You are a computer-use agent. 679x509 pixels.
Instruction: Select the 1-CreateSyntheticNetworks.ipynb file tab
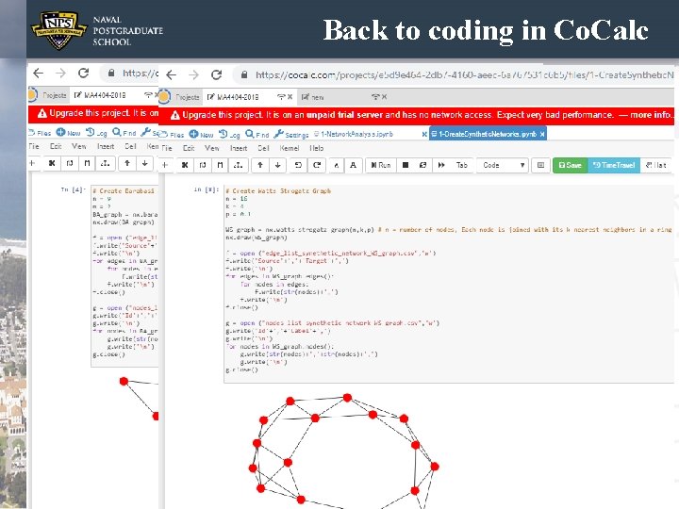pyautogui.click(x=484, y=134)
